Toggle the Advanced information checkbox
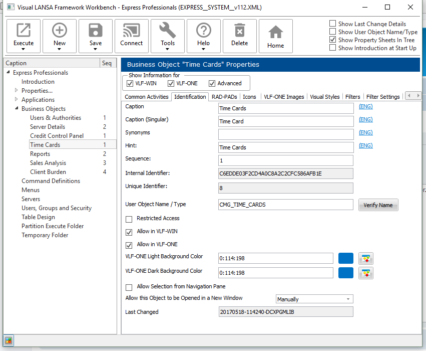The image size is (426, 351). coord(212,84)
